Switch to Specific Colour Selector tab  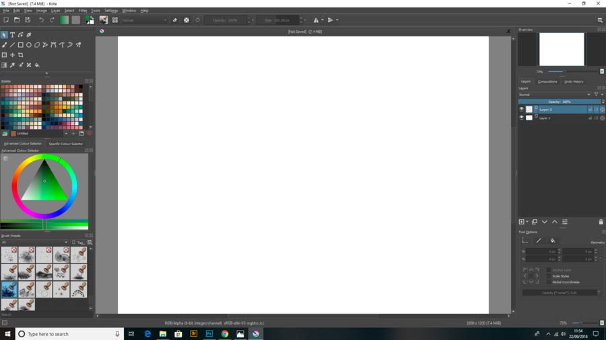pyautogui.click(x=66, y=144)
